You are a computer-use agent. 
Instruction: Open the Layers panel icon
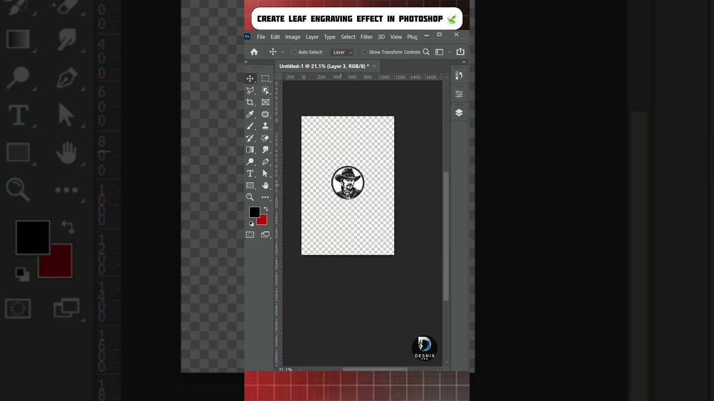pos(459,113)
